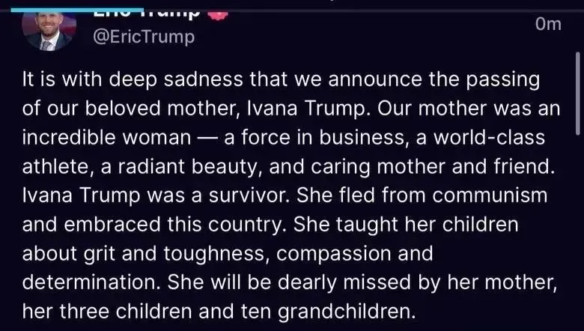Click the vertical scrollbar thumb on the right
584x331 pixels.
tap(578, 94)
